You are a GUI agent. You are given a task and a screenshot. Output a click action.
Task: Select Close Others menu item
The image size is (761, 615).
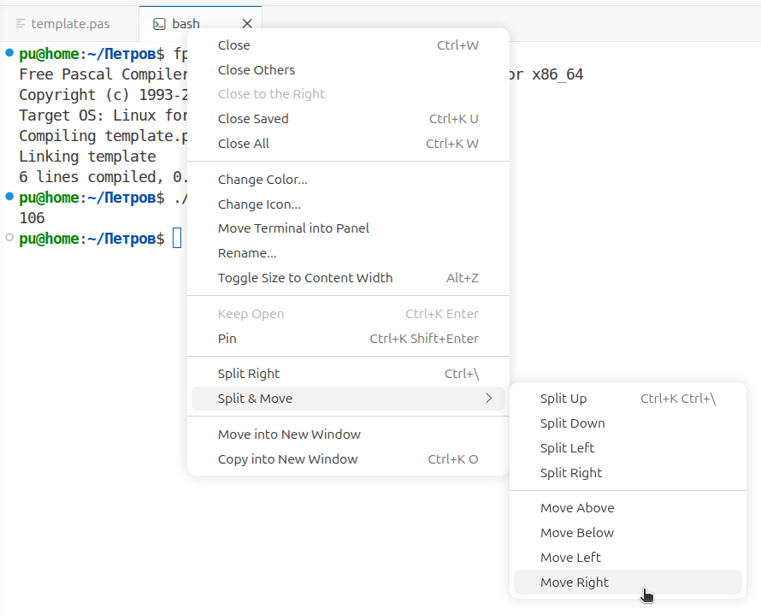(x=257, y=70)
